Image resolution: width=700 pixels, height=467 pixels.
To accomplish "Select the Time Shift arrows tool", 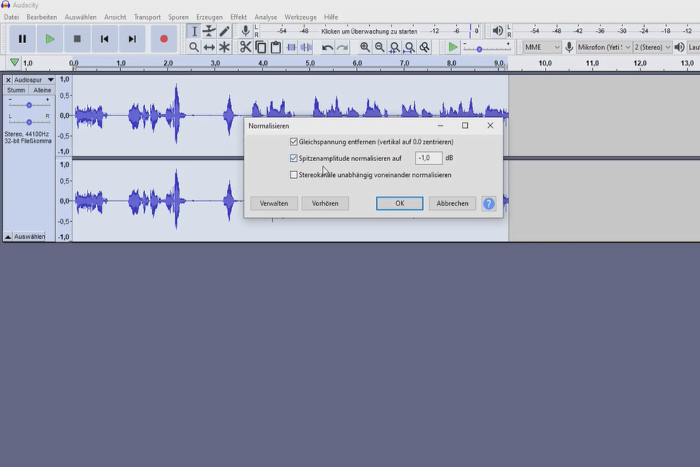I will point(209,47).
